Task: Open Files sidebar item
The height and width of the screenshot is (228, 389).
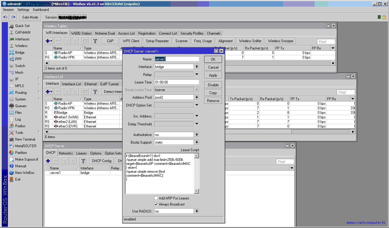Action: tap(18, 113)
